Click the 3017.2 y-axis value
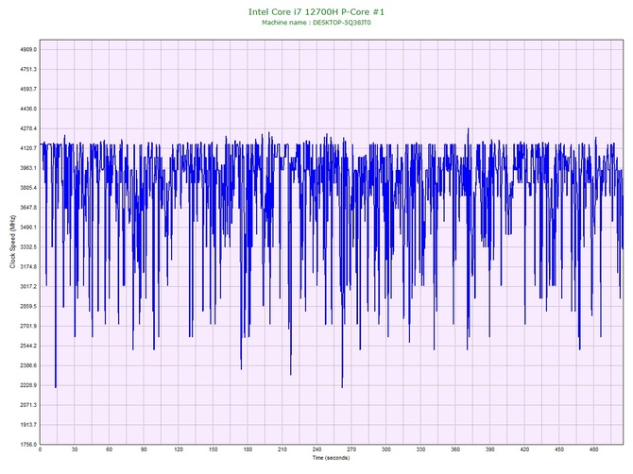 coord(28,287)
